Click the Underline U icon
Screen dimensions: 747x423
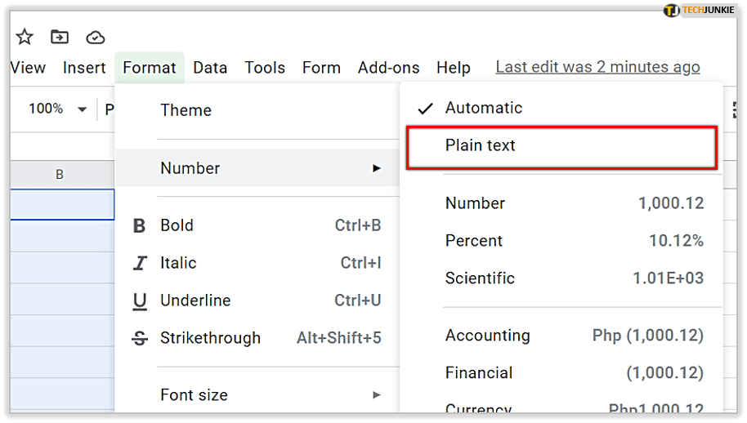tap(140, 301)
